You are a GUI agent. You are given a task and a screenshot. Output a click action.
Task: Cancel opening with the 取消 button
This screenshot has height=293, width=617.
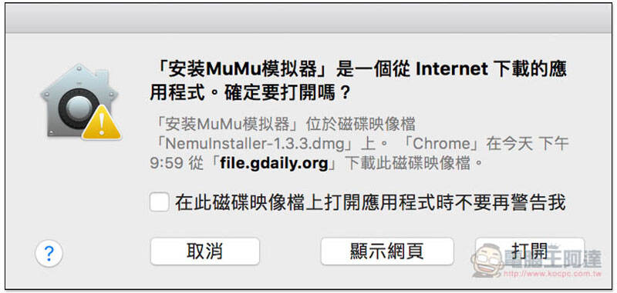tap(204, 251)
